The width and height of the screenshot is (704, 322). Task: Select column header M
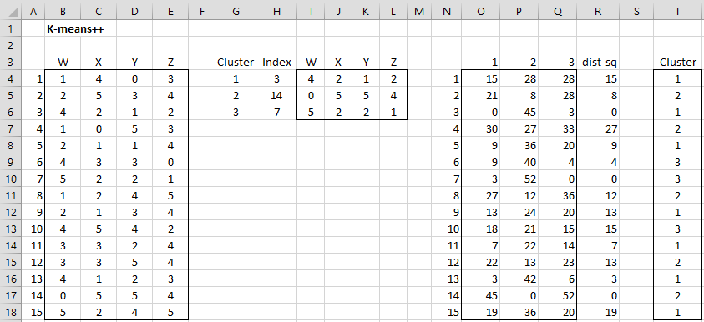[419, 12]
